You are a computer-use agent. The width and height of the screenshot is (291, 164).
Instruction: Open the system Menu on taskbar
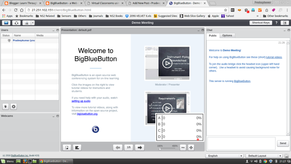(7, 161)
